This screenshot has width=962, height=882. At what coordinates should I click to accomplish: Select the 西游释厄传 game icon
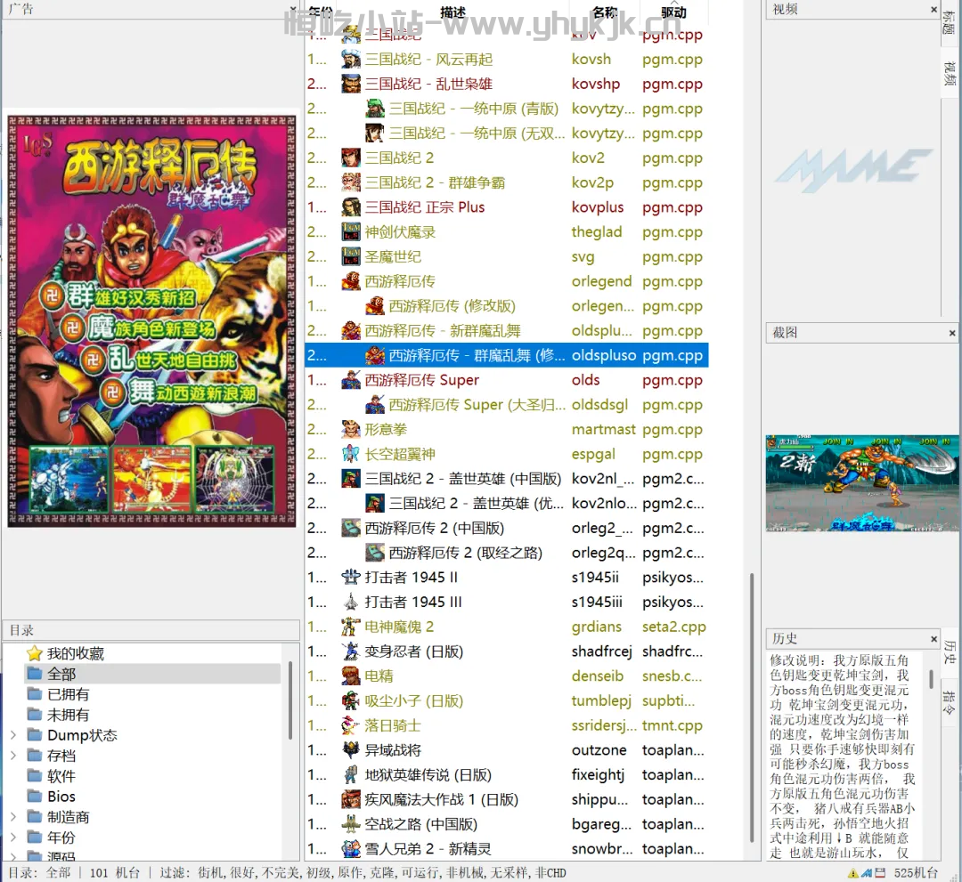[351, 281]
